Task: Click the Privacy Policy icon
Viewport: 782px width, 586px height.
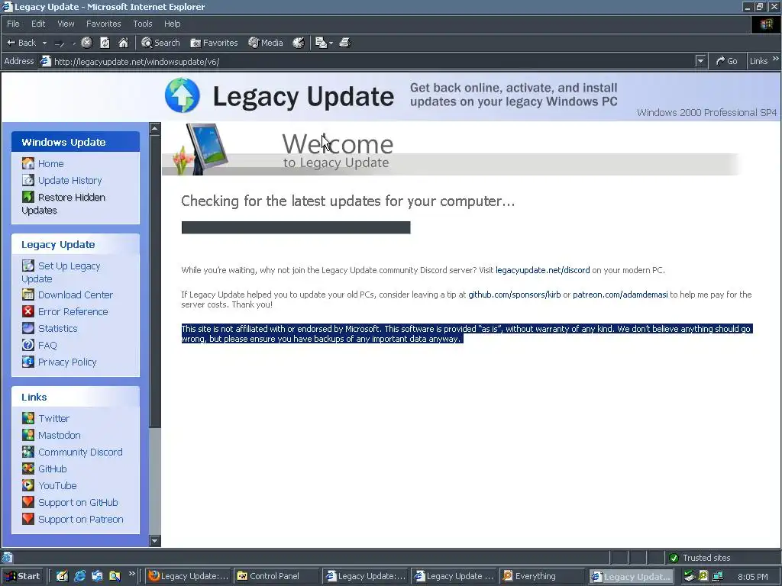Action: [x=28, y=362]
